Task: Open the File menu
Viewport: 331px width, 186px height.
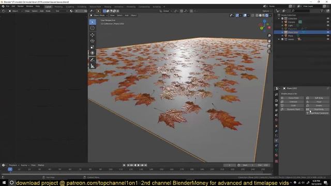Action: coord(8,6)
